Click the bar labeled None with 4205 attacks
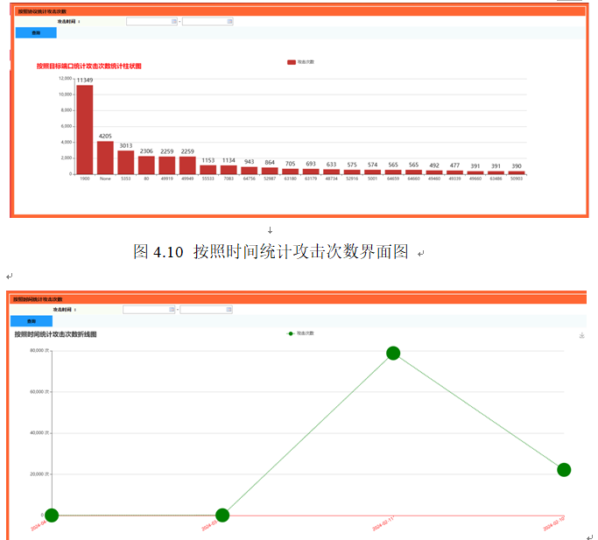Image resolution: width=598 pixels, height=540 pixels. click(105, 158)
